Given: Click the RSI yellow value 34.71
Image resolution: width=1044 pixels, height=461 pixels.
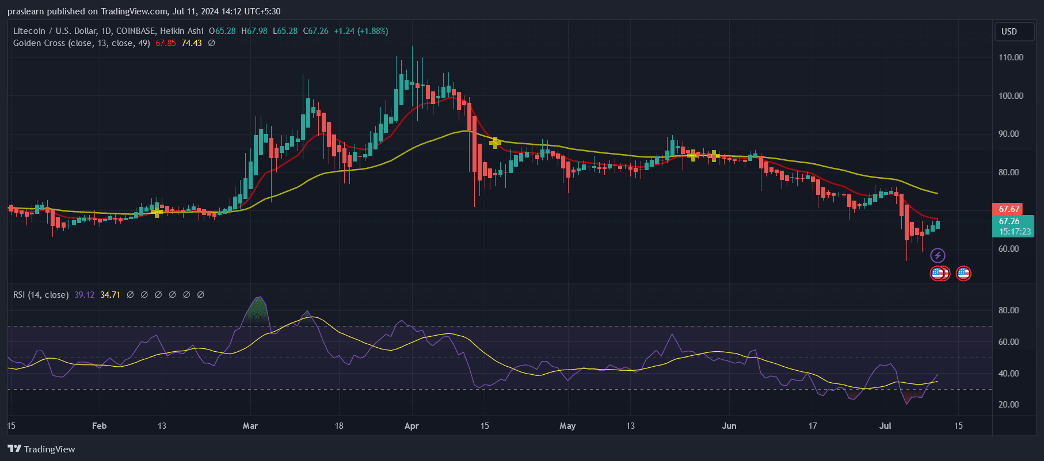Looking at the screenshot, I should click(x=111, y=295).
